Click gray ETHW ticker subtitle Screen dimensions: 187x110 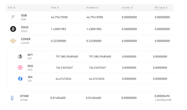point(24,100)
